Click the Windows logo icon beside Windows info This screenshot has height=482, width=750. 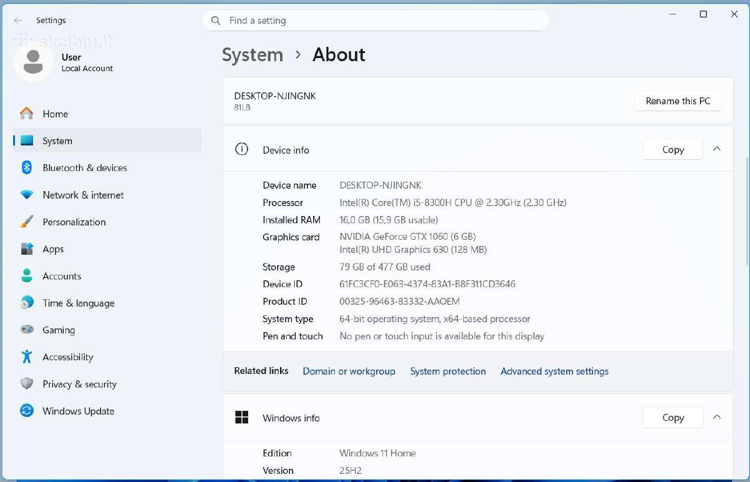241,418
